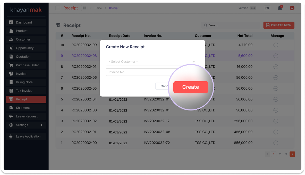The image size is (305, 175).
Task: Click the notification bell icon
Action: pos(280,8)
